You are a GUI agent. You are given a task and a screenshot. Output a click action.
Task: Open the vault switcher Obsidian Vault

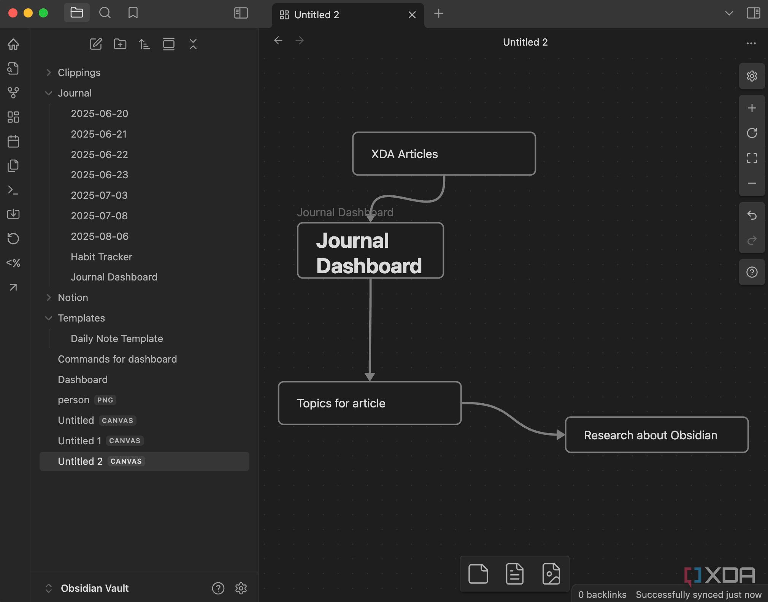[87, 588]
